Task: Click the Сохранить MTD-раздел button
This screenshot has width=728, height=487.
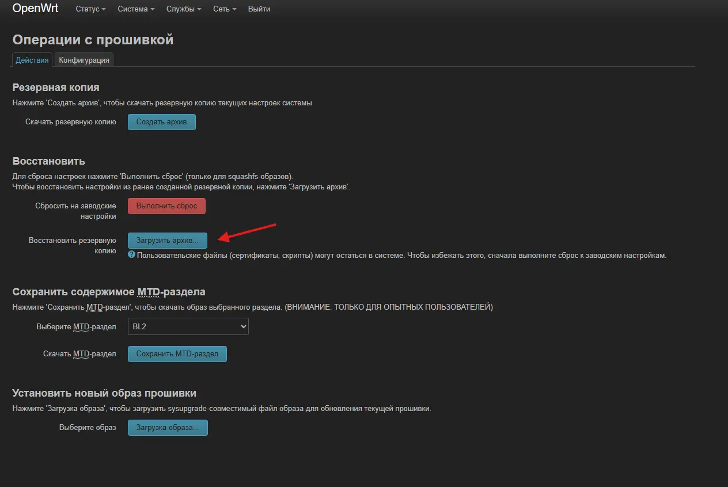Action: 177,354
